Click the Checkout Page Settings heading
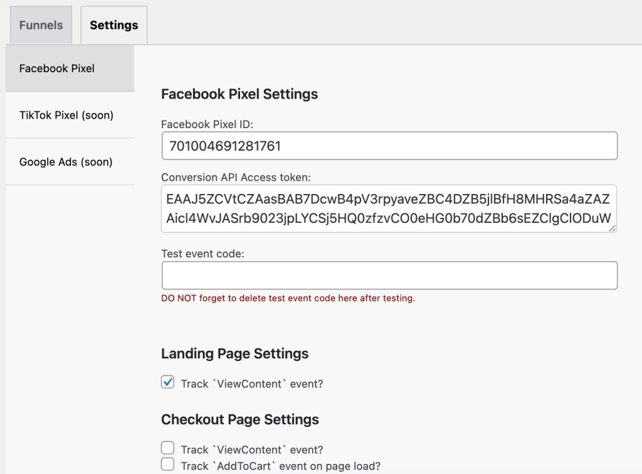Image resolution: width=642 pixels, height=474 pixels. [239, 419]
